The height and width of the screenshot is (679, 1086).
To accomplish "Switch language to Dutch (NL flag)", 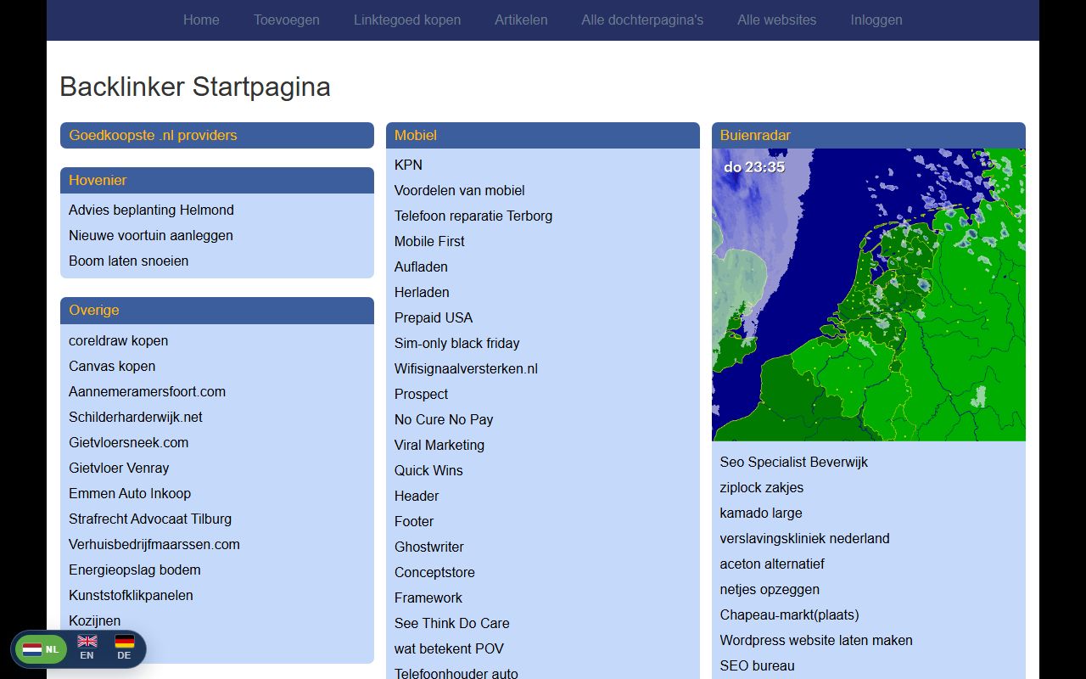I will 41,649.
